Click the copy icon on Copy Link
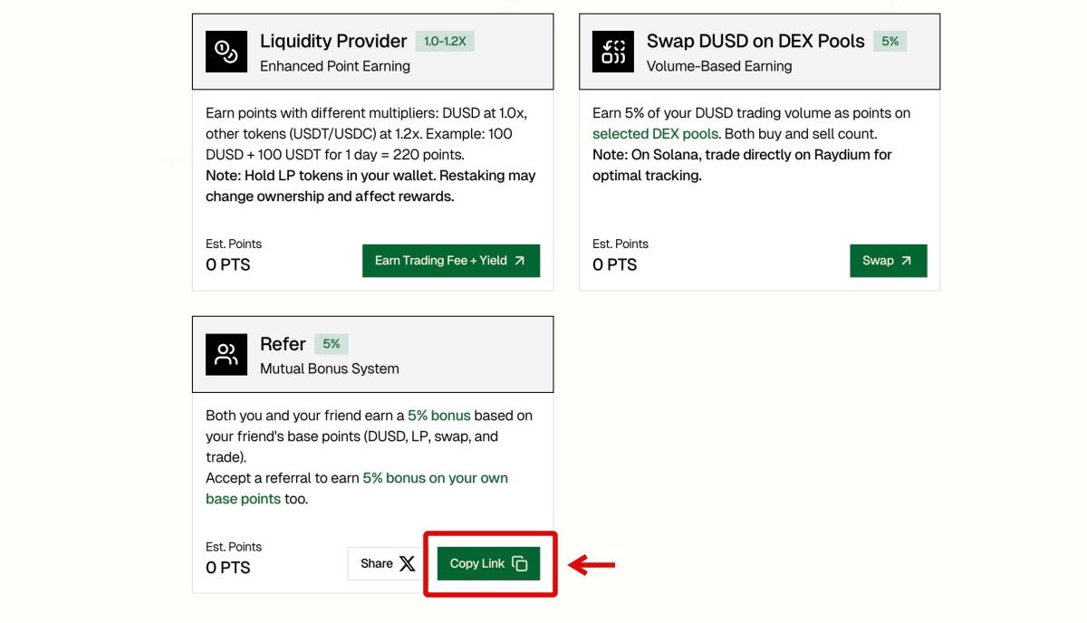This screenshot has height=623, width=1087. coord(520,563)
